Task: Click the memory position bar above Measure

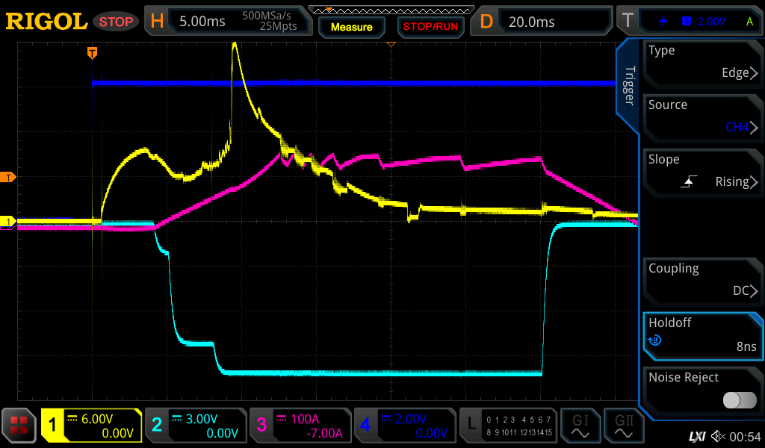Action: point(389,10)
